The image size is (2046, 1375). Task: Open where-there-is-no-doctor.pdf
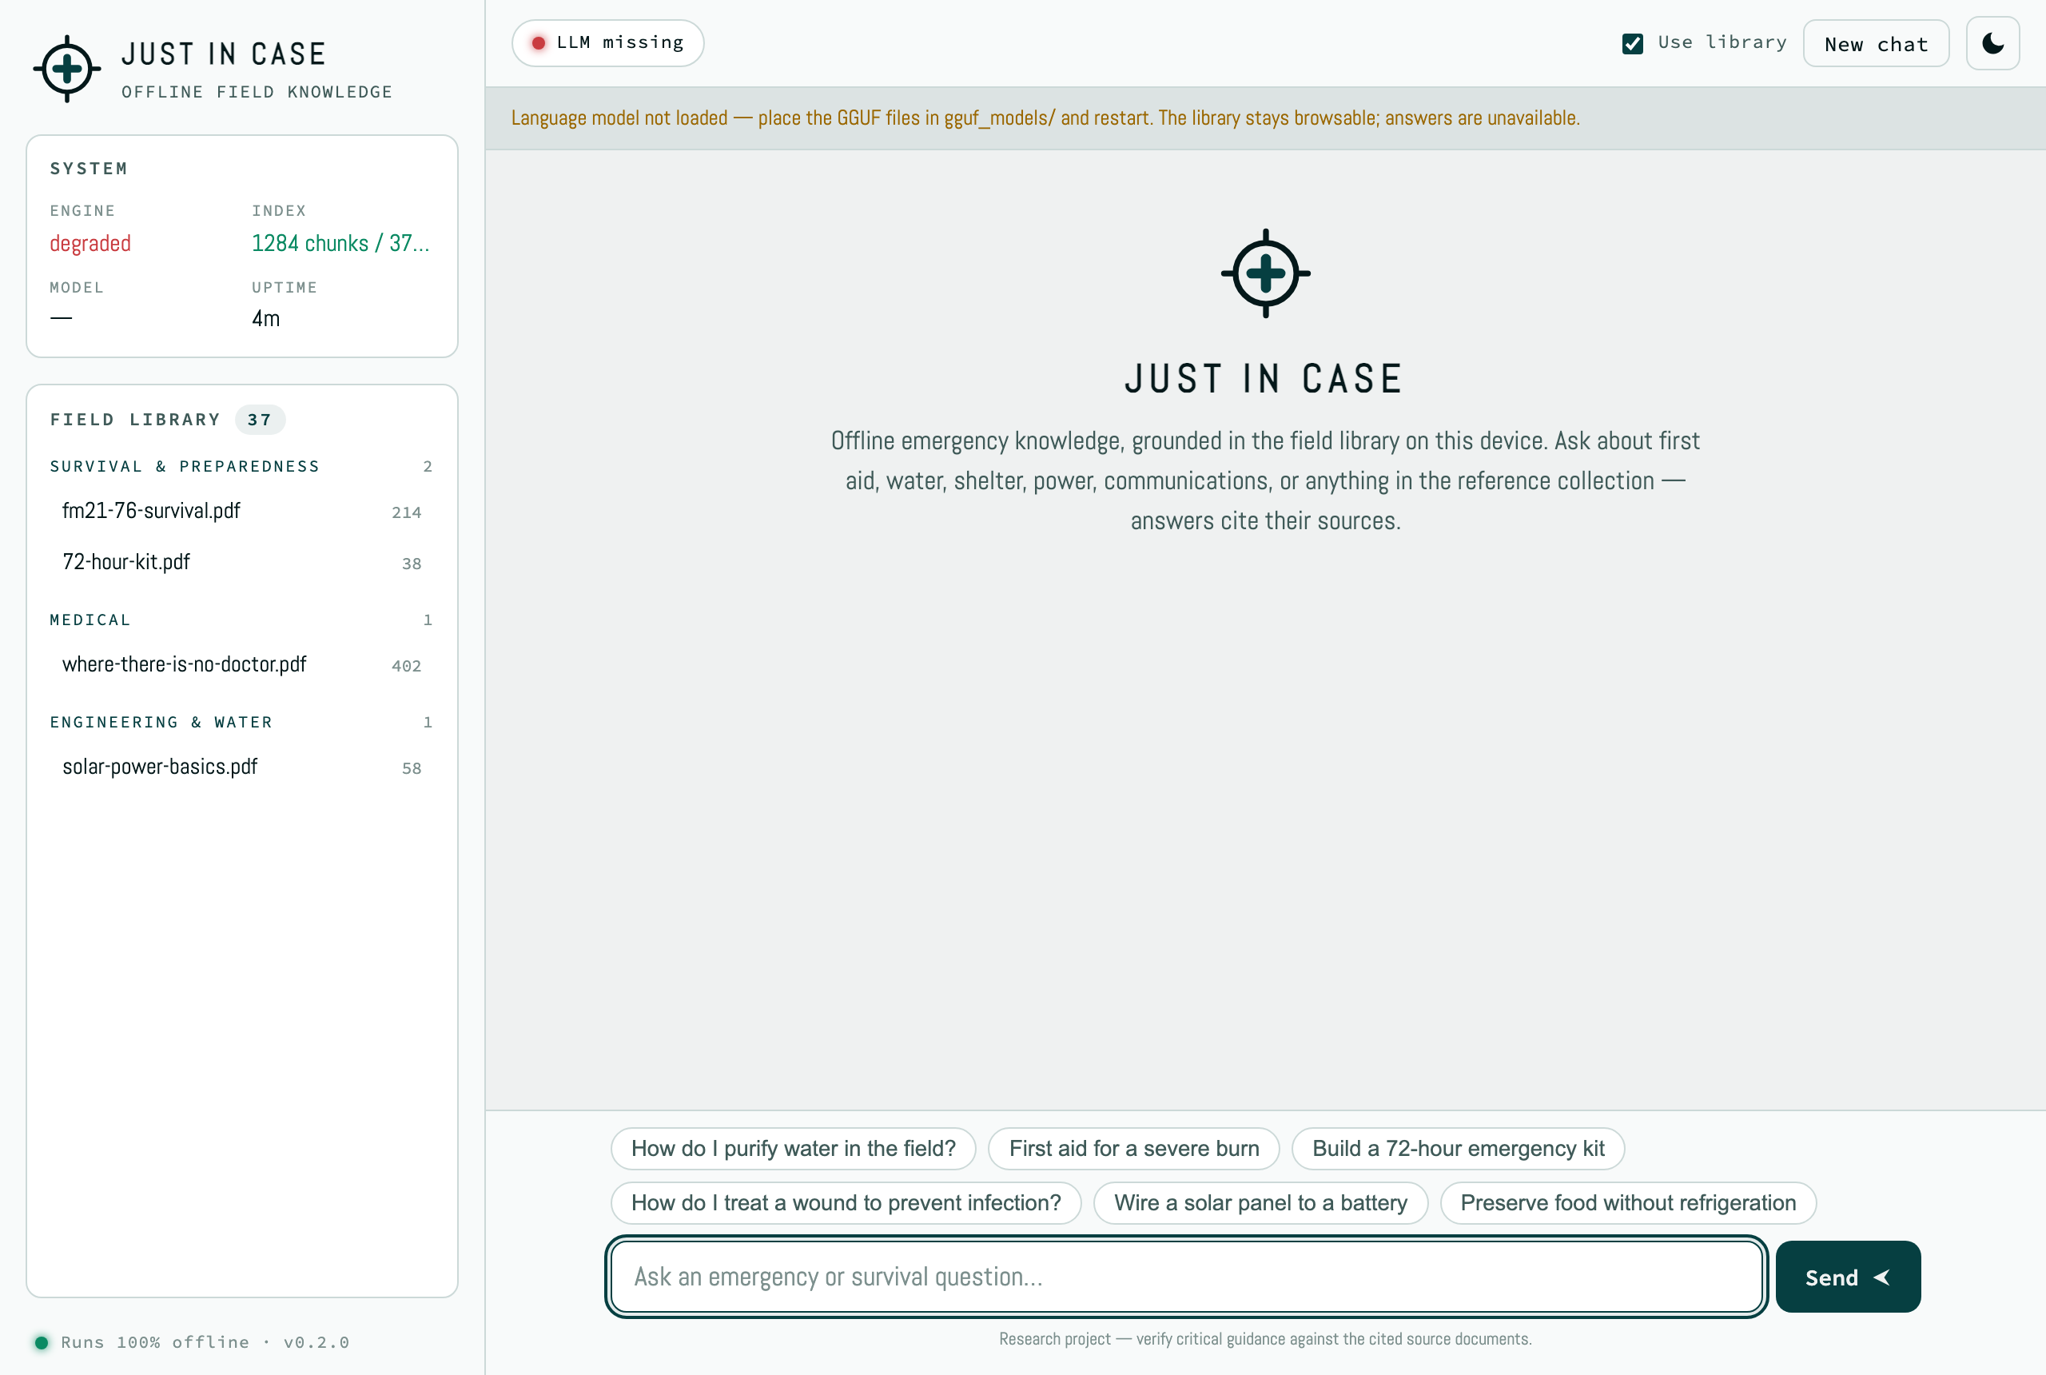(x=241, y=664)
